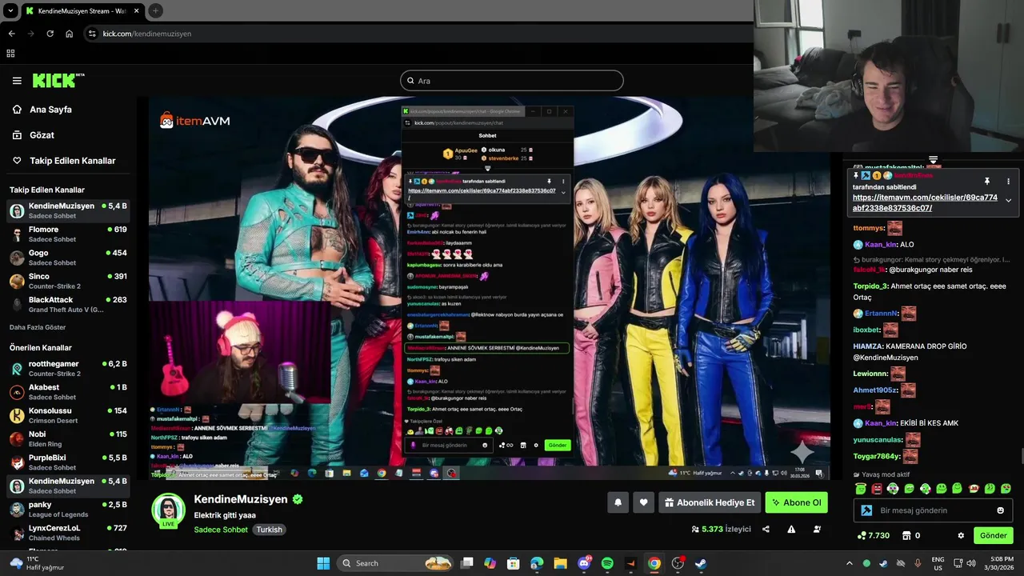Open Flomore channel in followed list
This screenshot has width=1024, height=576.
click(68, 234)
